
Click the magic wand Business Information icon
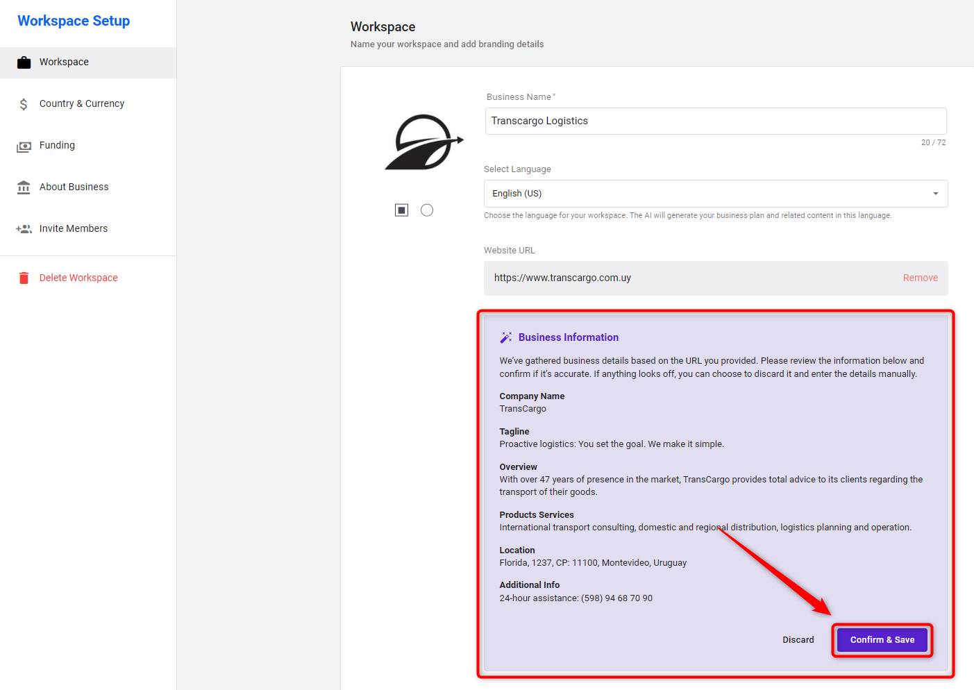[506, 337]
